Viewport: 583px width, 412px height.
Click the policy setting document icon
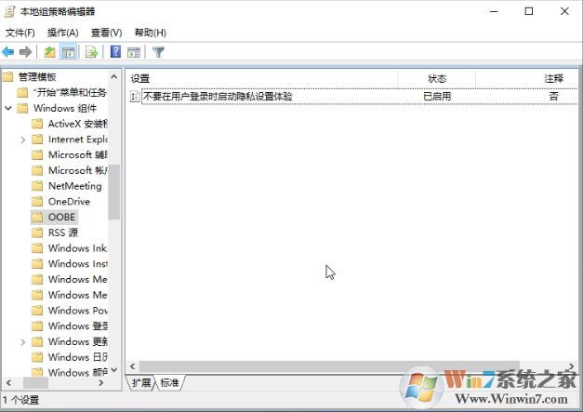[135, 97]
